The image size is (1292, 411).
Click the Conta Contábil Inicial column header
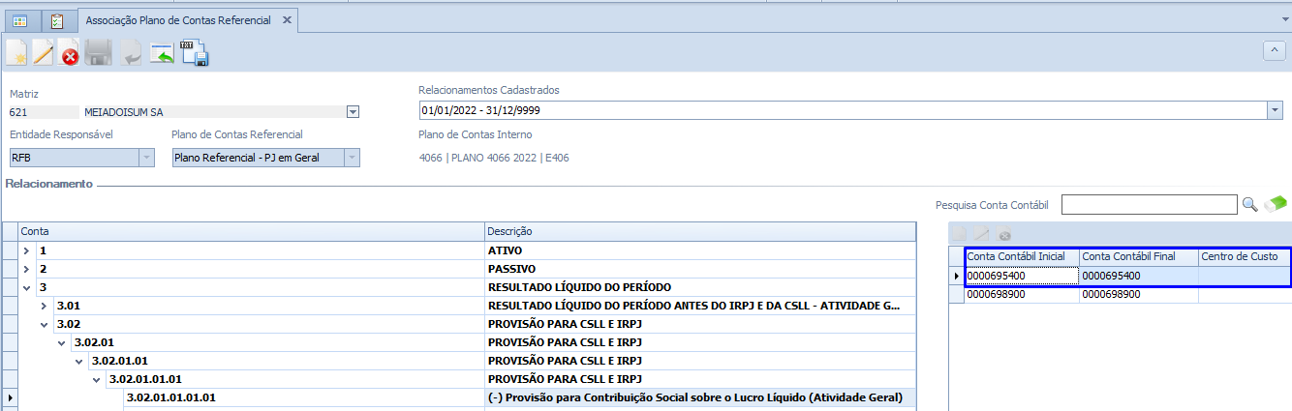coord(1022,256)
